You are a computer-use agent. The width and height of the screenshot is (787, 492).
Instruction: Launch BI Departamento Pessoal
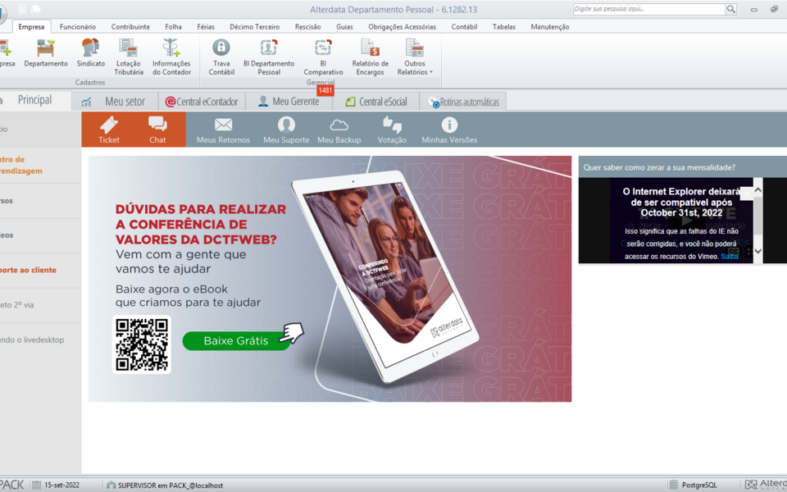click(269, 57)
